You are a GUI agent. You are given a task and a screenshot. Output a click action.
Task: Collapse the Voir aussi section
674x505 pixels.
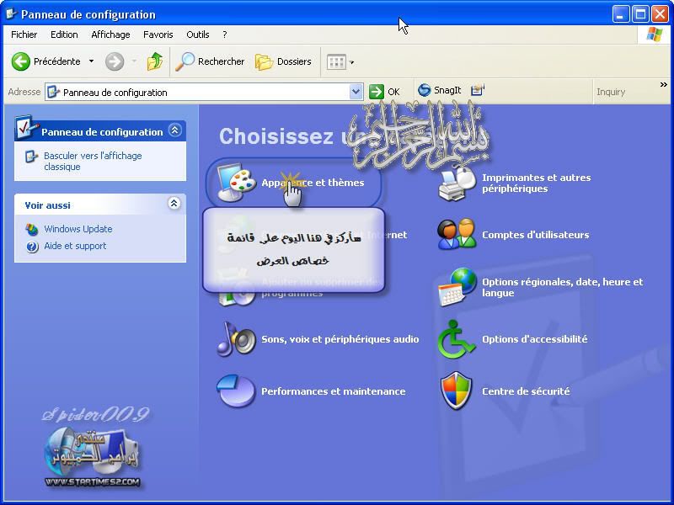tap(174, 203)
